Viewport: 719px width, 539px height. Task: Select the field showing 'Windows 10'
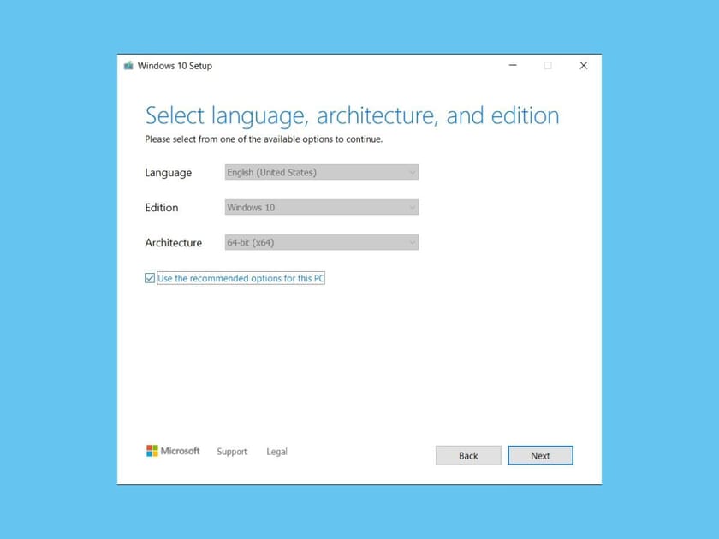(321, 207)
